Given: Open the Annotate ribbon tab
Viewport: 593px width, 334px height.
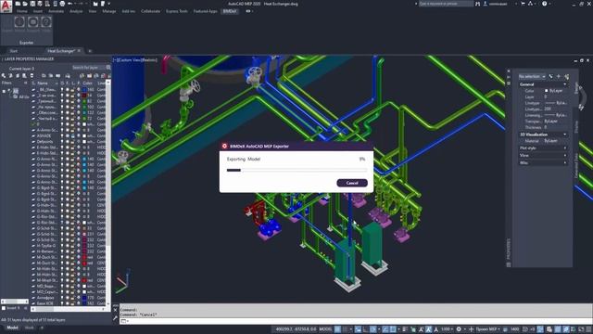Looking at the screenshot, I should (x=56, y=11).
